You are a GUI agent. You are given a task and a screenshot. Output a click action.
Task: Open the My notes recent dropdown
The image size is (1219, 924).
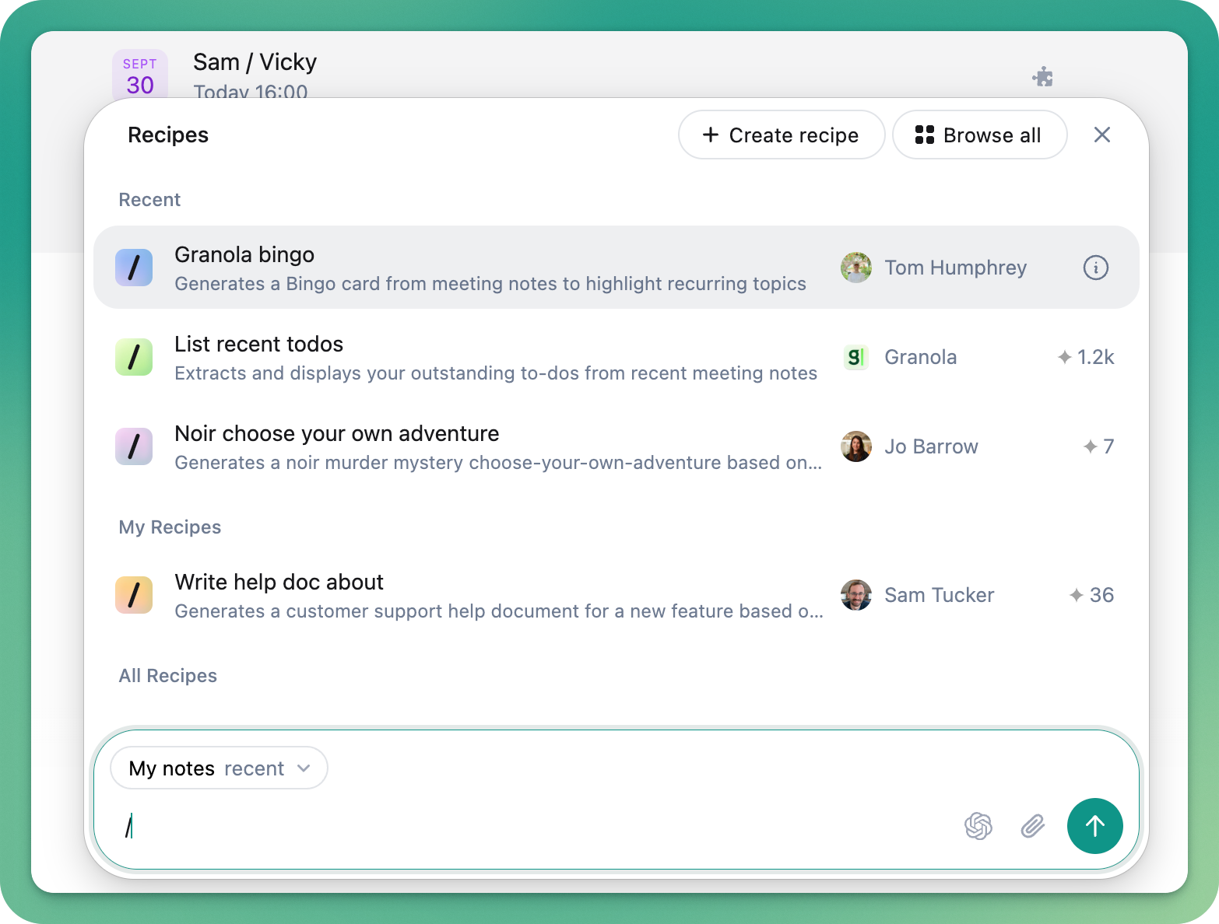click(219, 768)
